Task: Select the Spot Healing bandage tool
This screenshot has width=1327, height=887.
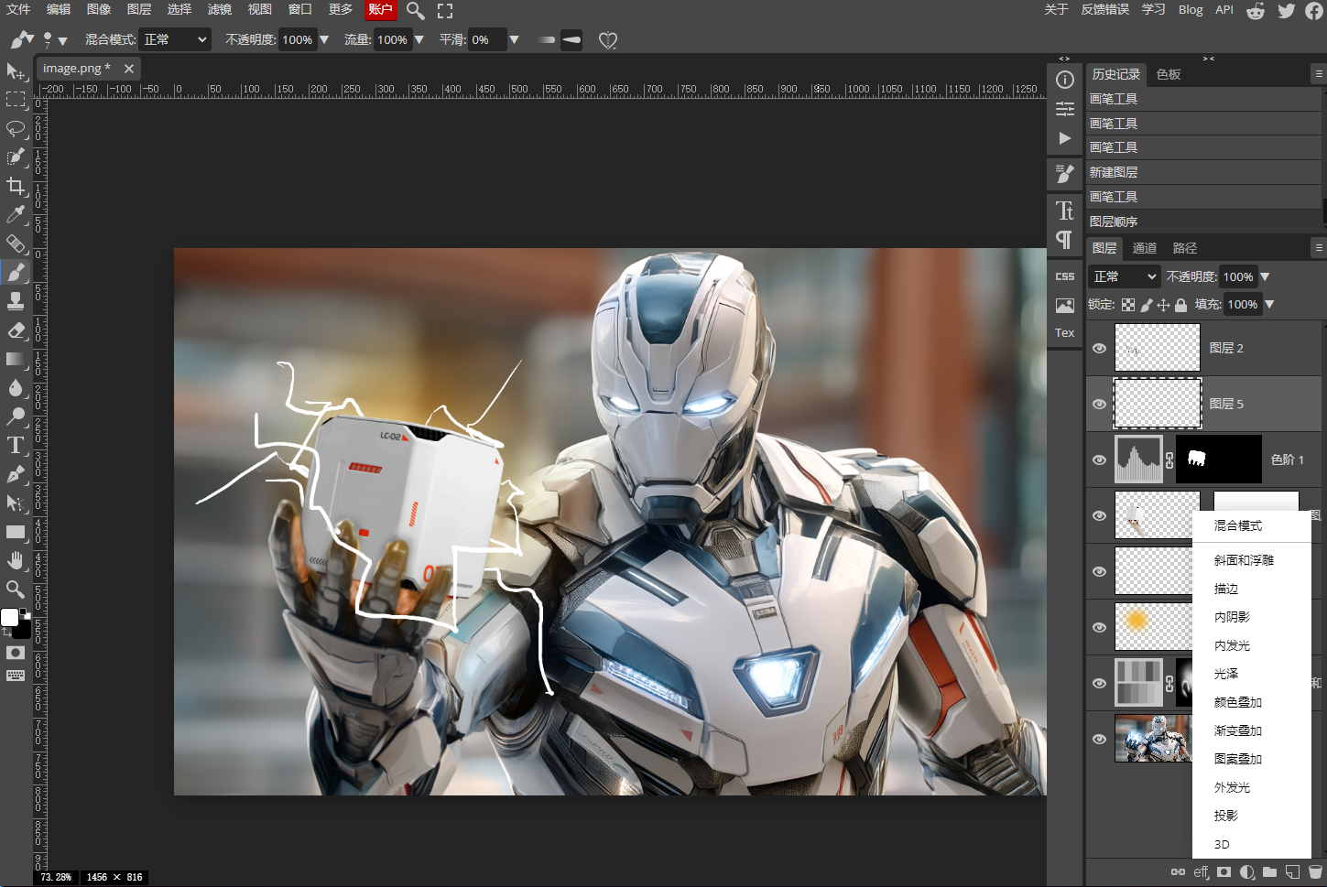Action: 16,243
